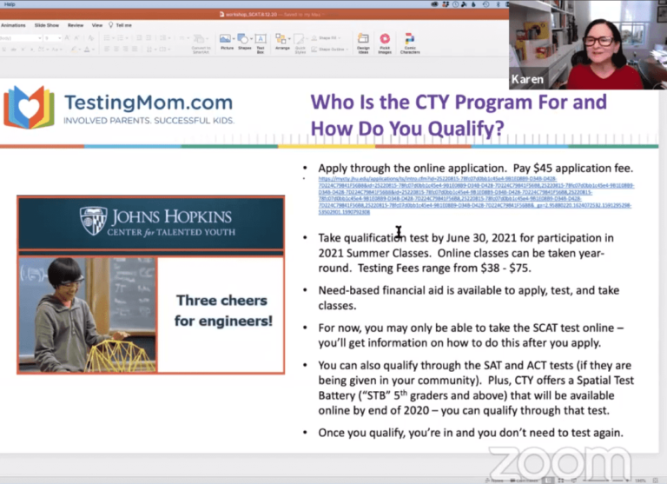Open the Picture dropdown arrow
667x484 pixels.
tap(232, 38)
